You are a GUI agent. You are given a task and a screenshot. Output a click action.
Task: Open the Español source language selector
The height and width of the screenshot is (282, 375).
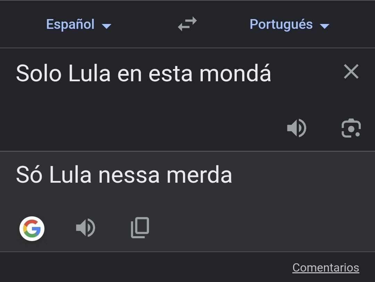[x=70, y=24]
